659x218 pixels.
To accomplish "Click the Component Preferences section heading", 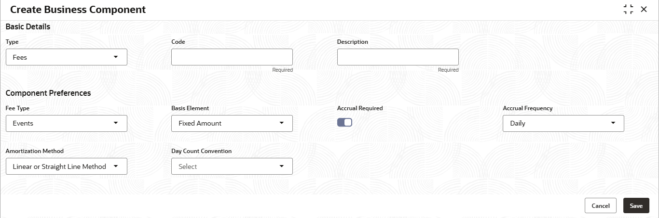I will (48, 93).
